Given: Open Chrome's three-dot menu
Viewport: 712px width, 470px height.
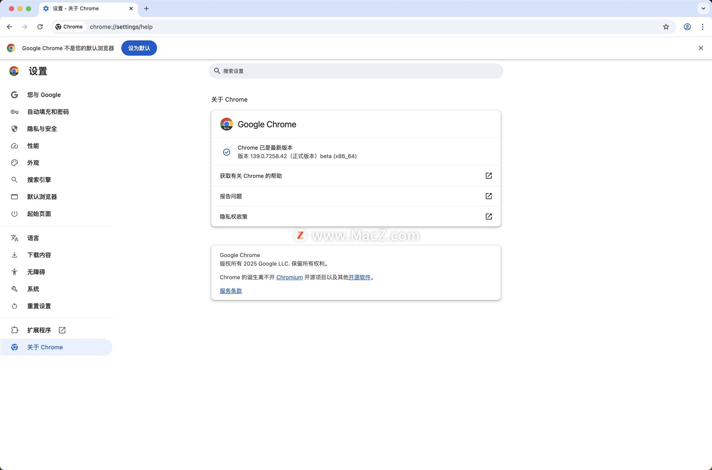Looking at the screenshot, I should point(702,27).
